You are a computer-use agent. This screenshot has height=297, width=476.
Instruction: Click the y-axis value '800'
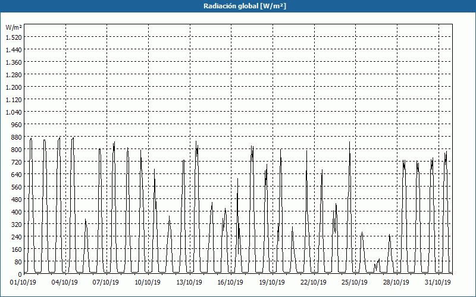(x=17, y=150)
